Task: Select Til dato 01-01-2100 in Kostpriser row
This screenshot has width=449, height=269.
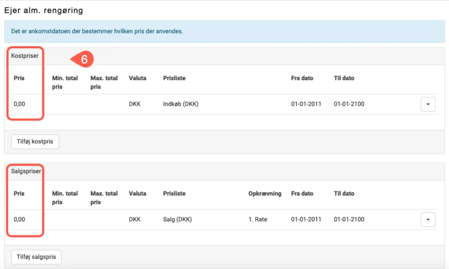Action: click(x=349, y=104)
